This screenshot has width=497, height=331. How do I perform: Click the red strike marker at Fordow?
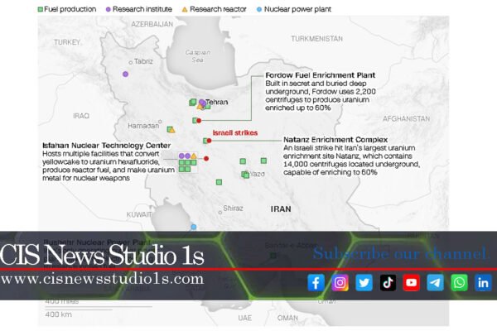click(199, 121)
